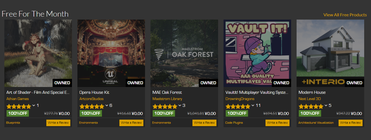The height and width of the screenshot is (140, 371).
Task: Open Opera House Kit thumbnail image
Action: 111,53
